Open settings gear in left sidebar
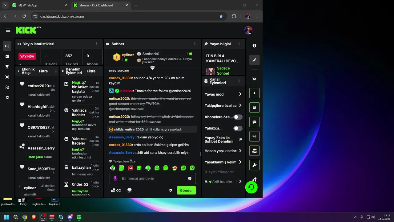The image size is (394, 222). point(7,97)
